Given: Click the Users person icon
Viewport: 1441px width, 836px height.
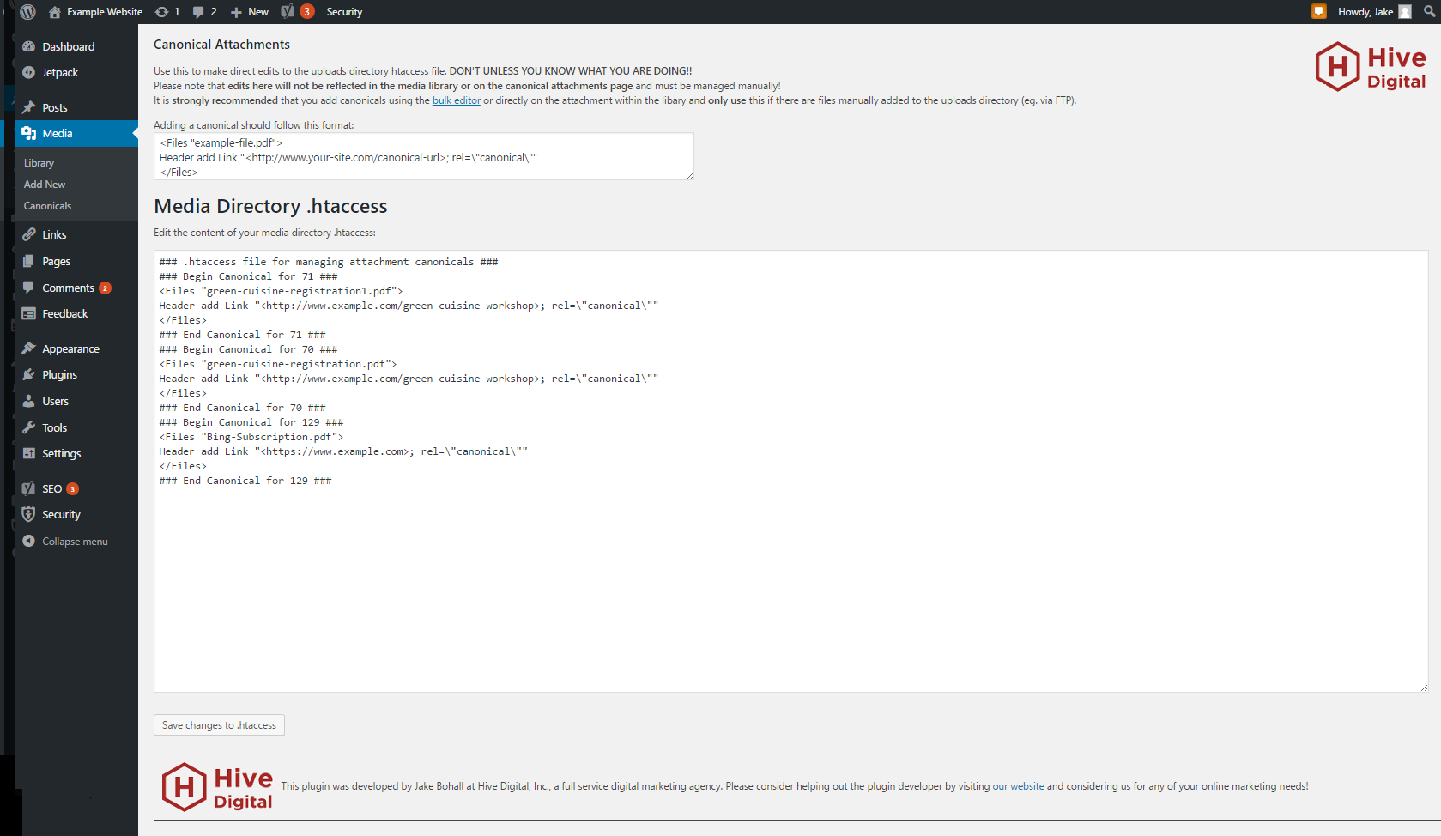Looking at the screenshot, I should coord(29,401).
